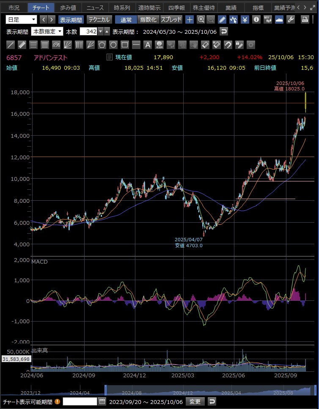Select the text annotation tool
Viewport: 319px width, 409px height.
[148, 45]
